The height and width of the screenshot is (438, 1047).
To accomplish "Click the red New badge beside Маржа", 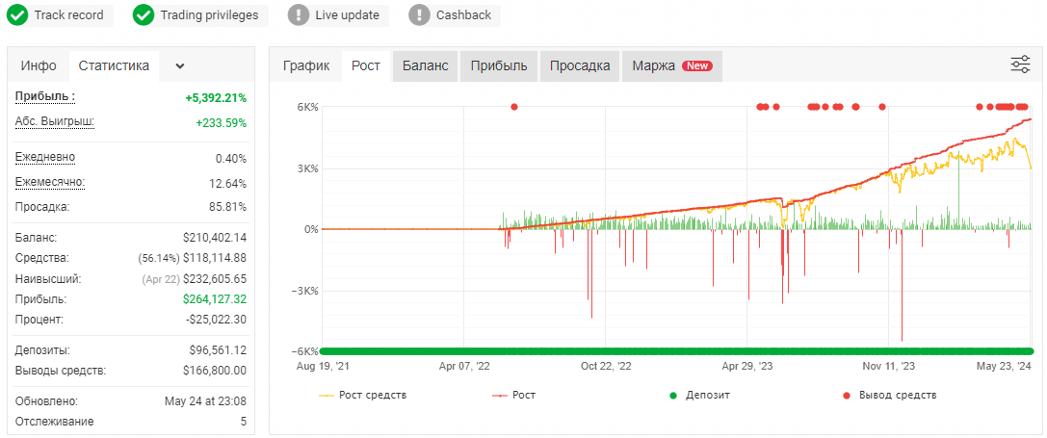I will (x=697, y=66).
